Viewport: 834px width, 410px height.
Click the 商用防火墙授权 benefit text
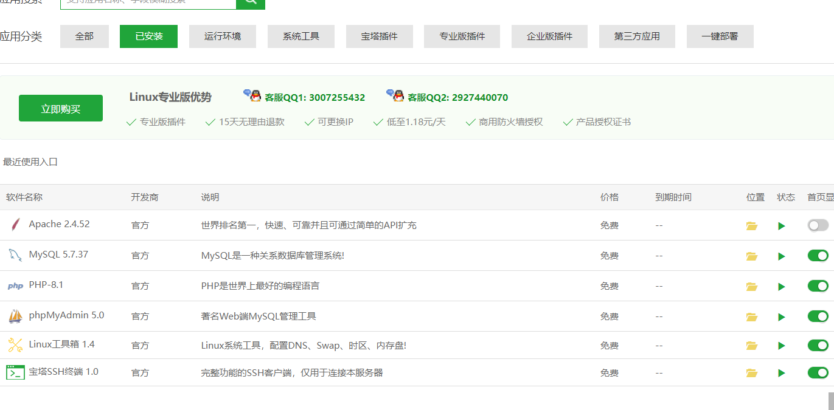[x=511, y=122]
